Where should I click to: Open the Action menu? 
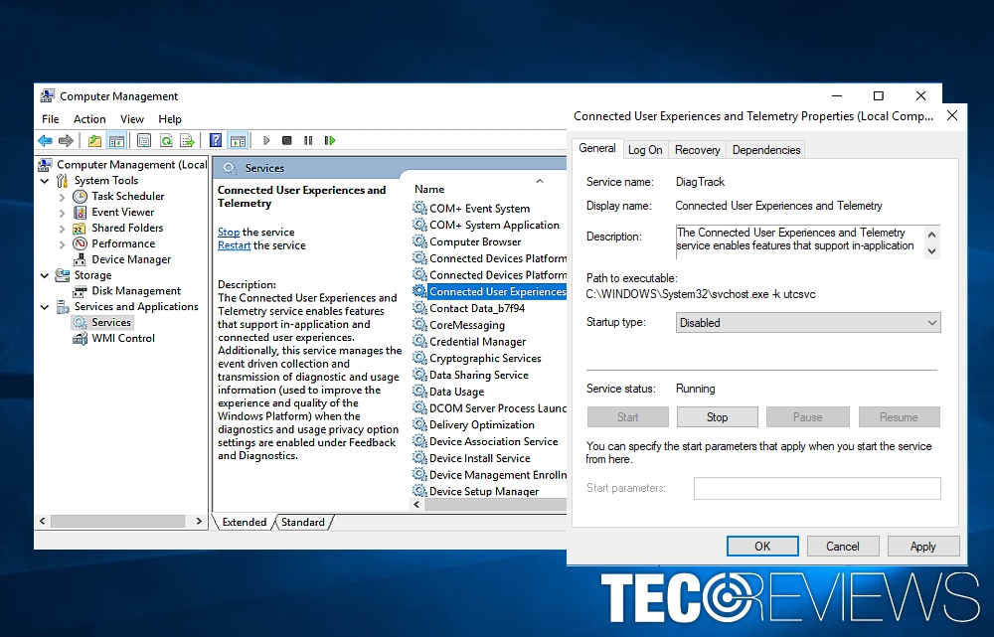coord(89,119)
